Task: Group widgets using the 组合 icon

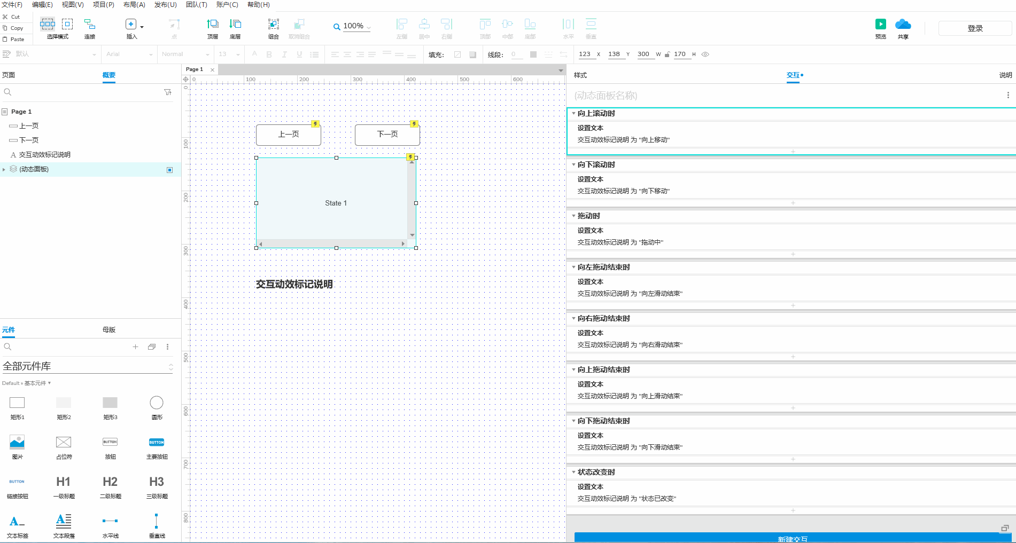Action: click(273, 24)
